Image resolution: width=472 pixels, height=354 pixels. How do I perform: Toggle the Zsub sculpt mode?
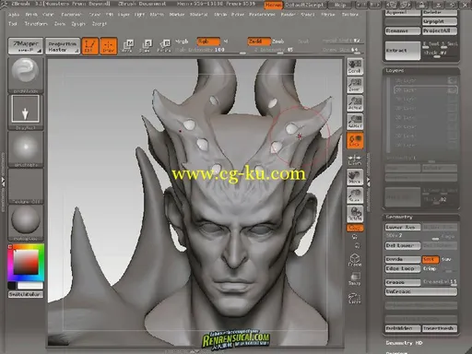[x=278, y=41]
